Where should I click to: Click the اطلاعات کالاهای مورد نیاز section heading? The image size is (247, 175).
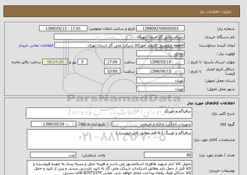(x=211, y=103)
